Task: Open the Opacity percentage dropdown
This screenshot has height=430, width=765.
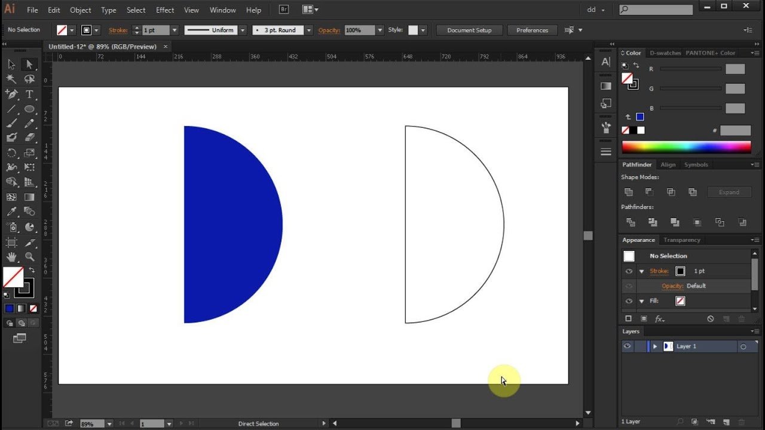Action: (x=379, y=30)
